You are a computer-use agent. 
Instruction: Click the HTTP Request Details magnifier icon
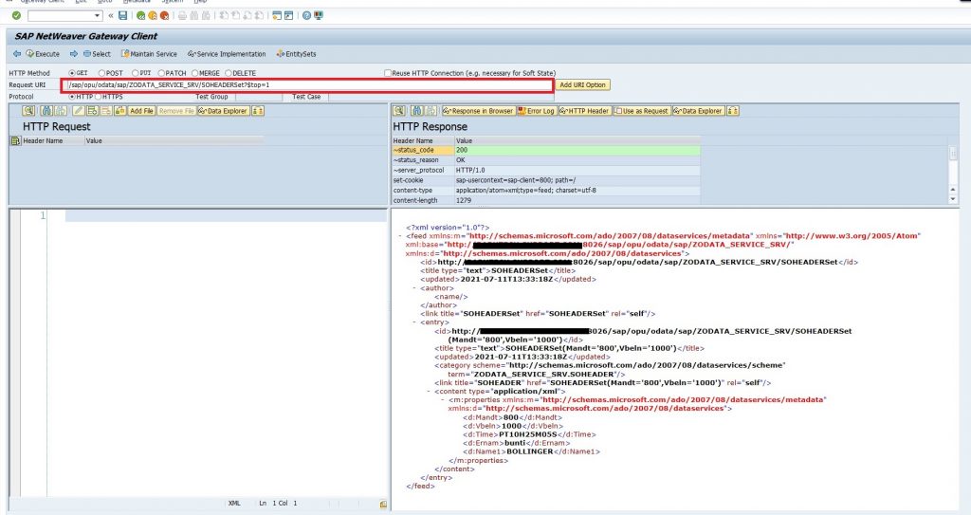coord(28,111)
